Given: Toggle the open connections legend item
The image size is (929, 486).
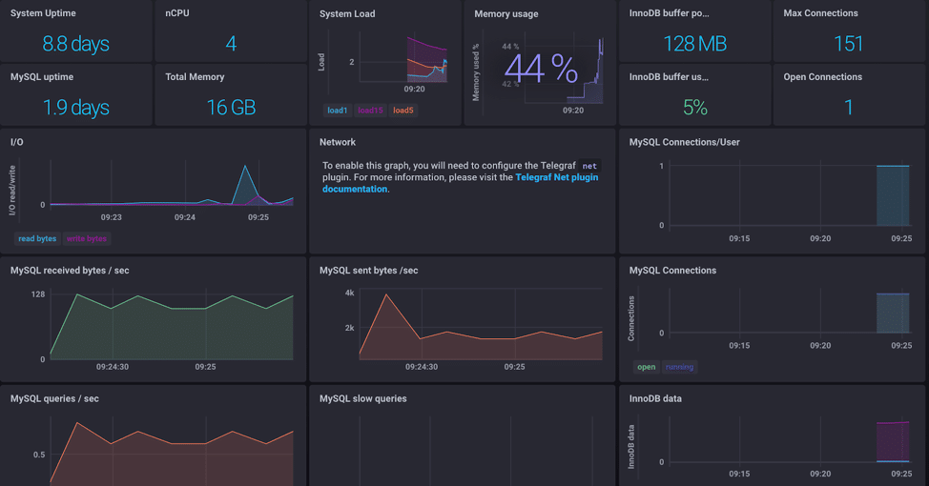Looking at the screenshot, I should [647, 367].
